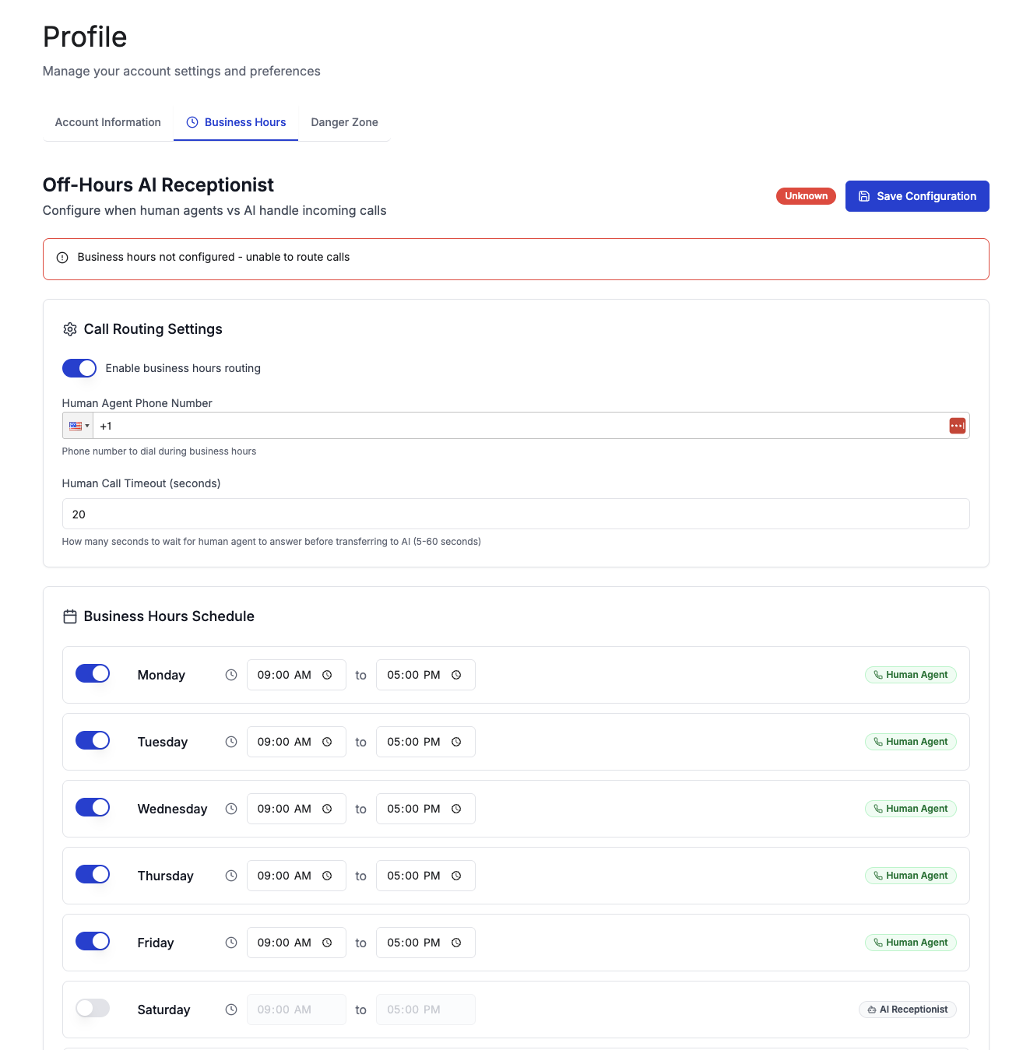Viewport: 1030px width, 1050px height.
Task: Open time picker icon in Monday end time
Action: click(456, 675)
